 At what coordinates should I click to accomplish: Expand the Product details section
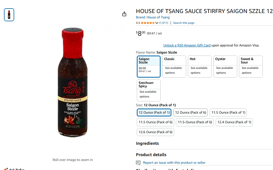click(151, 155)
